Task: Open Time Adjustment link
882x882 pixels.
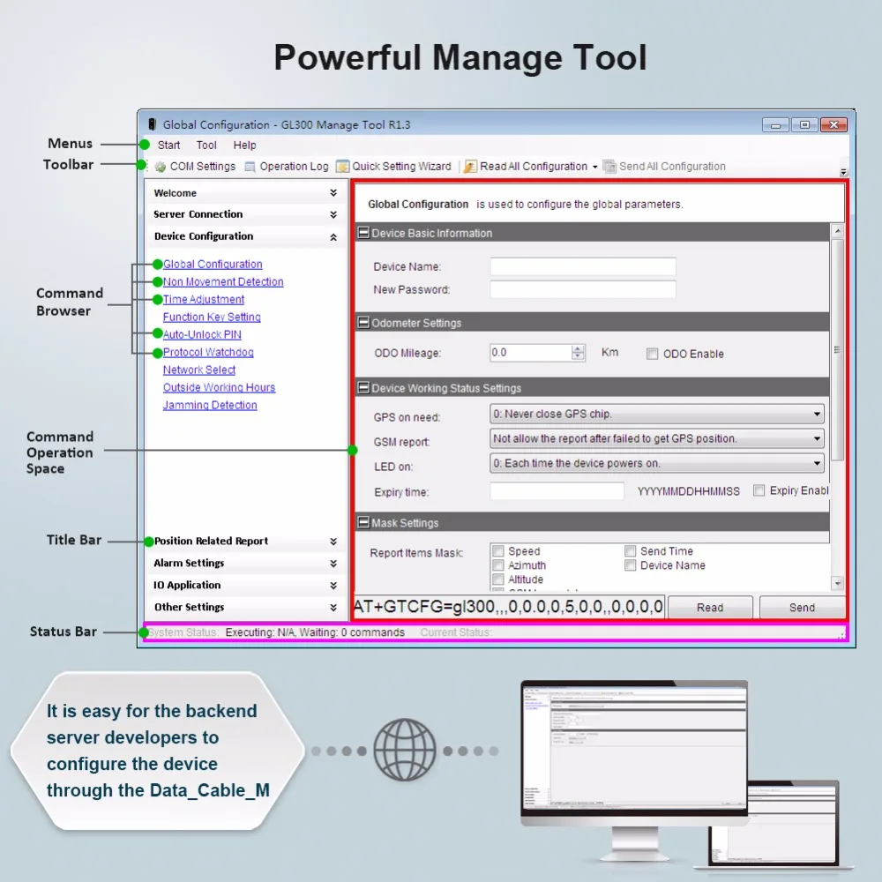Action: [x=204, y=299]
